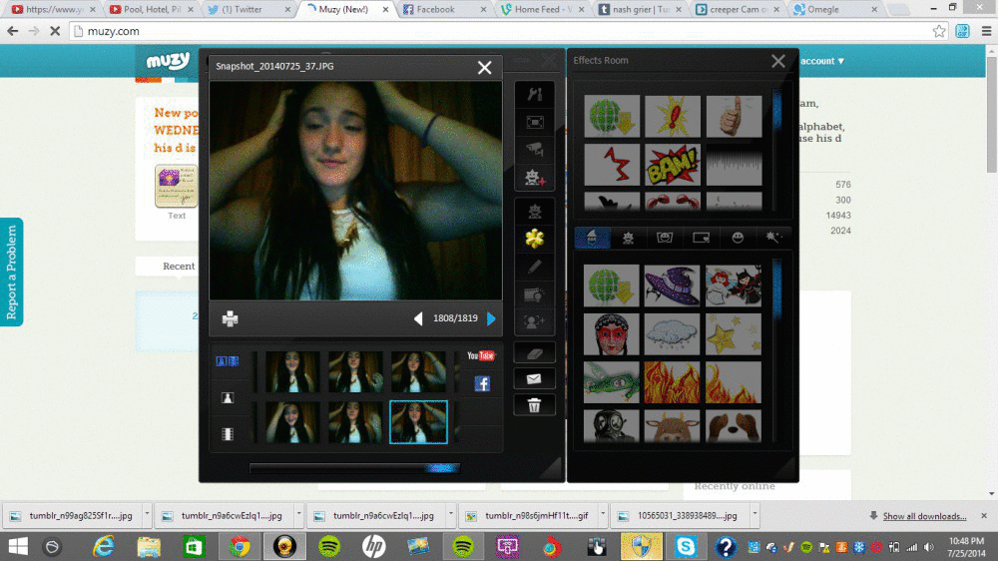The width and height of the screenshot is (998, 561).
Task: Send snapshot via email envelope icon
Action: 535,378
